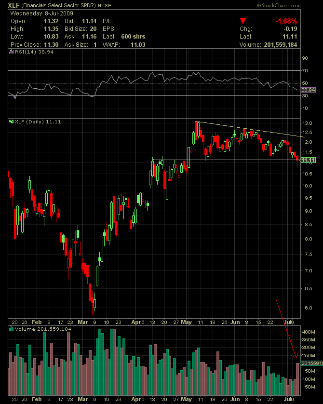This screenshot has height=404, width=323.
Task: Click the Bid Size value 20
Action: [93, 29]
